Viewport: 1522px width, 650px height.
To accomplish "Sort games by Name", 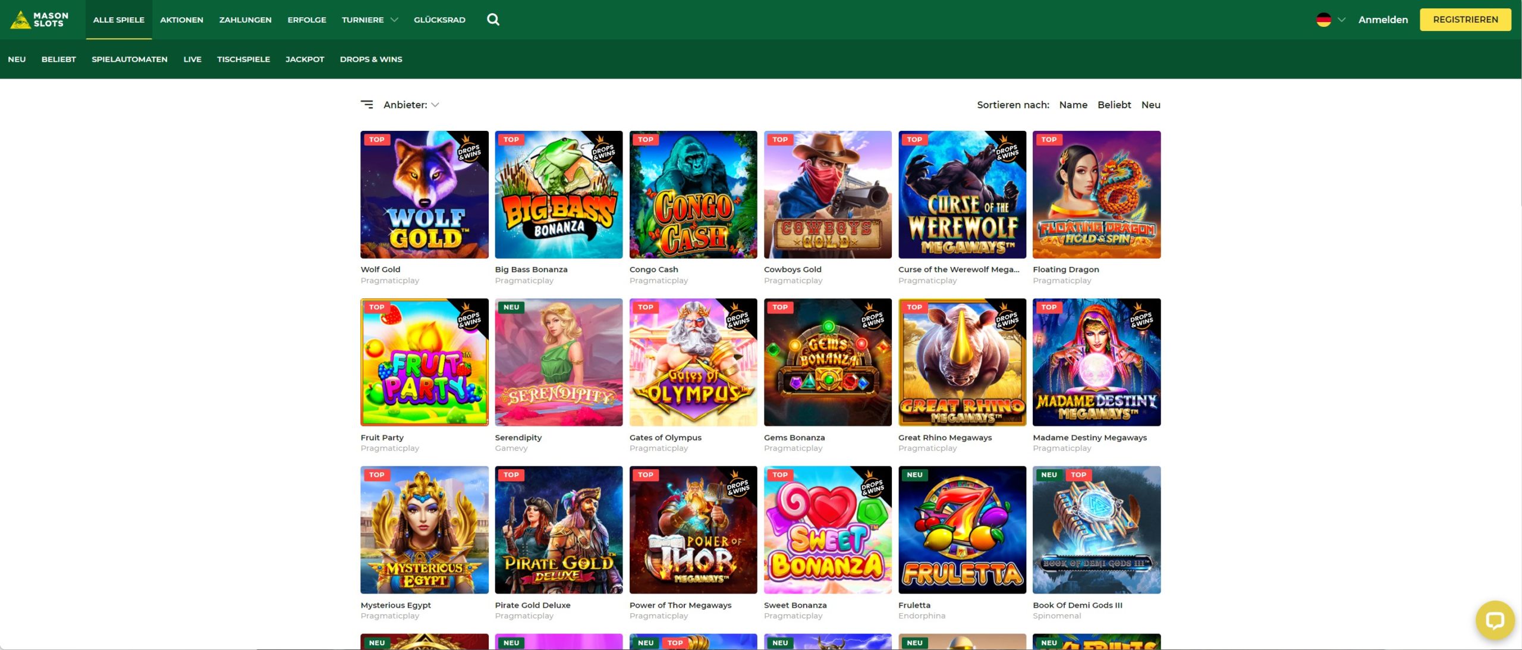I will (1073, 105).
